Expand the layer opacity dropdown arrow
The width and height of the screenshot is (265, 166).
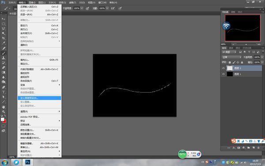click(x=262, y=57)
